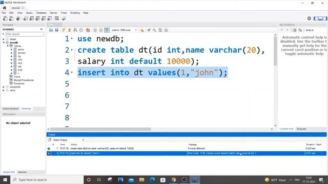Toggle left sidebar panel visibility

click(316, 18)
